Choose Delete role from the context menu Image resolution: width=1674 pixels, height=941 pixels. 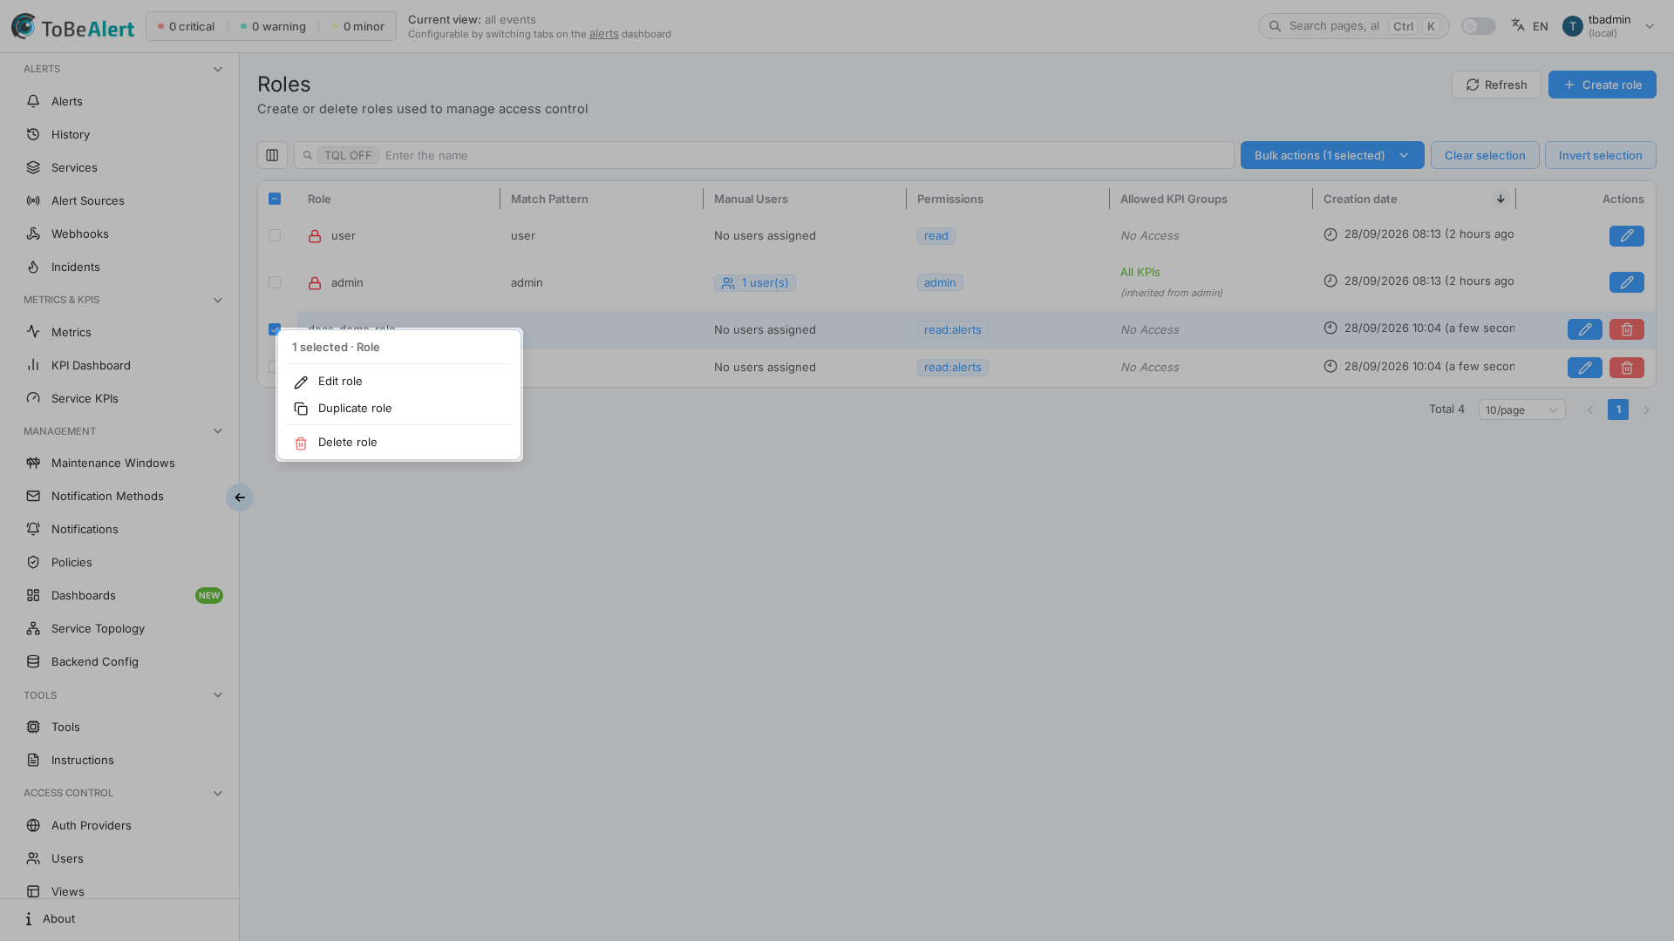[x=399, y=443]
